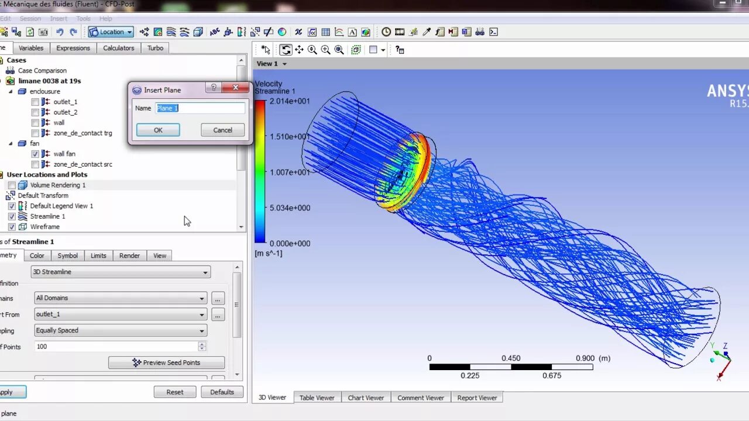Open the Start From outlet_1 dropdown

(121, 315)
